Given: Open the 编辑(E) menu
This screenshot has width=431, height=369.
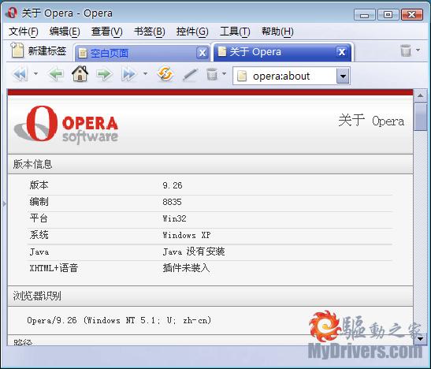Looking at the screenshot, I should (x=65, y=32).
